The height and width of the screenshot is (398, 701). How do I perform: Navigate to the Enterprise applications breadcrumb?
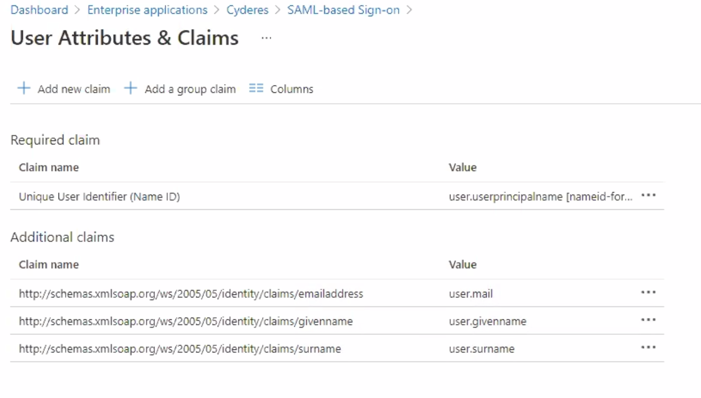(x=147, y=10)
